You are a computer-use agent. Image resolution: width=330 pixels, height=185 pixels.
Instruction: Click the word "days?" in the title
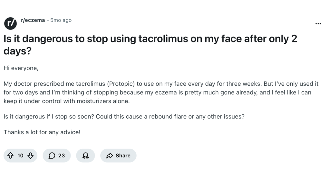pos(17,51)
